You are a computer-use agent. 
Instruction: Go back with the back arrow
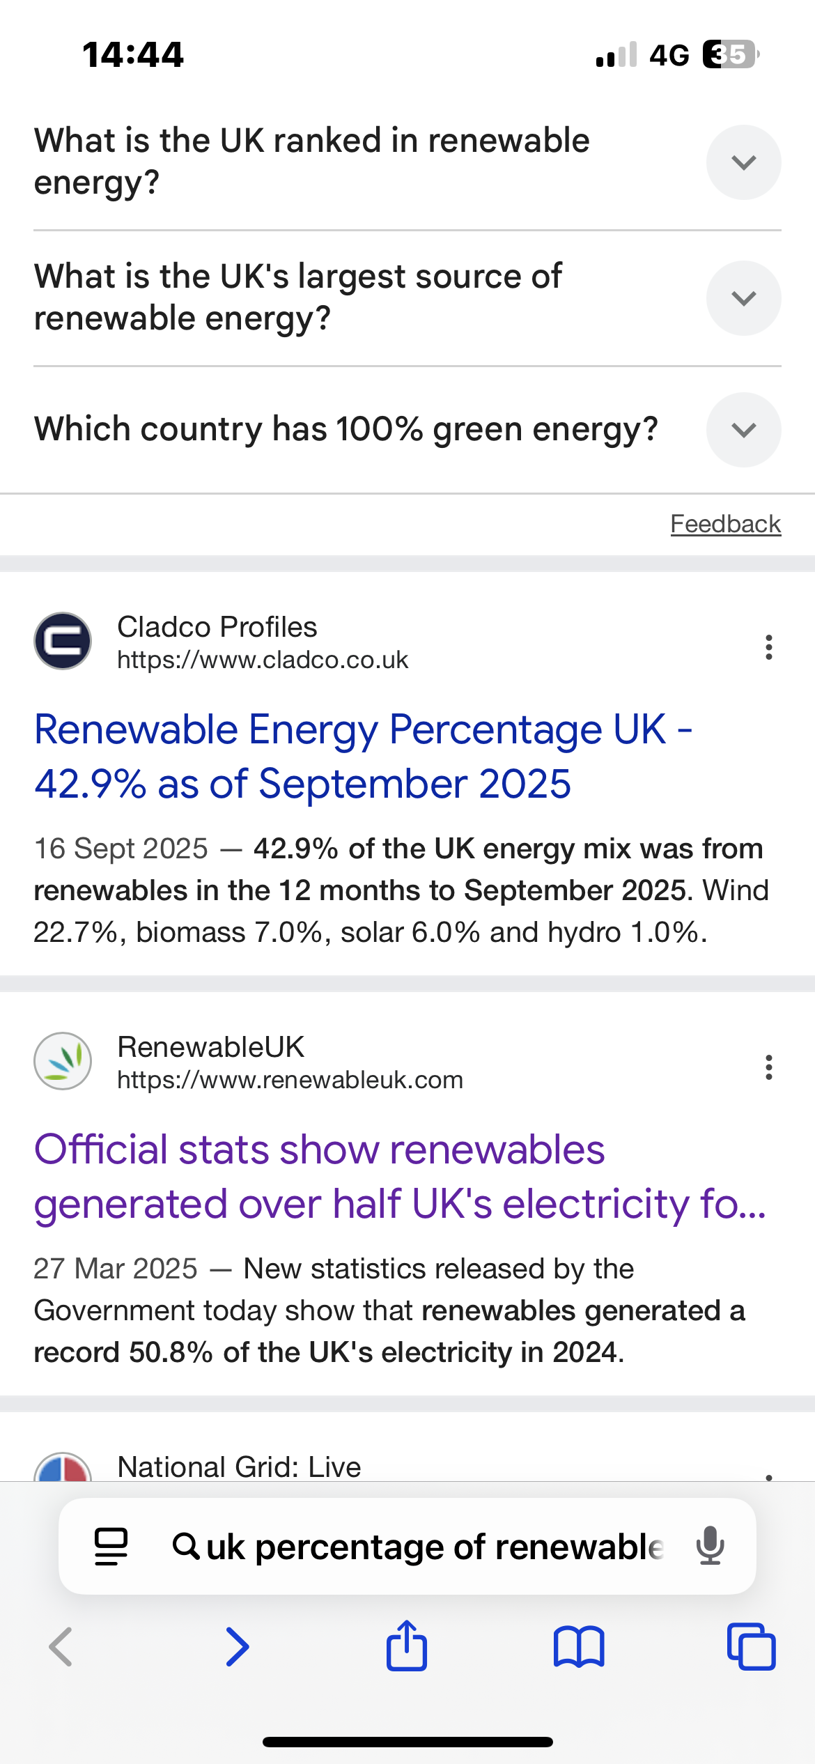click(61, 1647)
